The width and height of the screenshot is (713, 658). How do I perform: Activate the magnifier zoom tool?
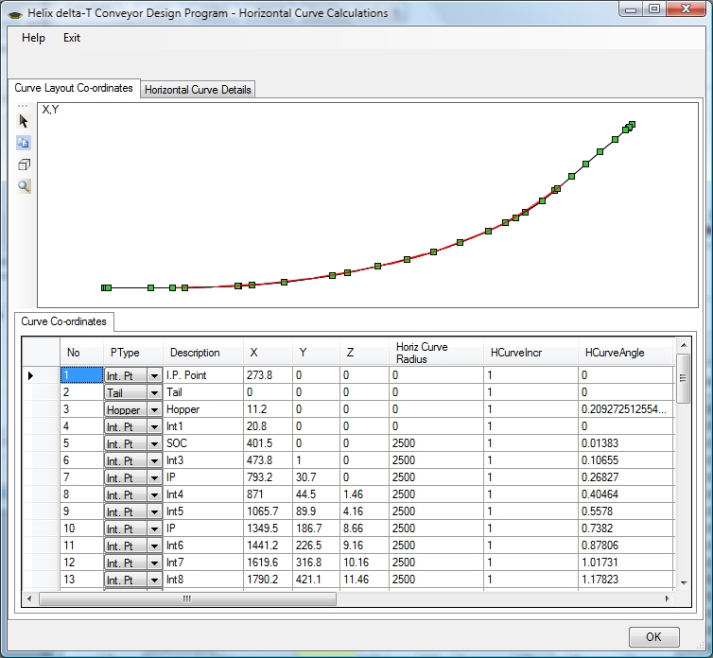coord(24,186)
